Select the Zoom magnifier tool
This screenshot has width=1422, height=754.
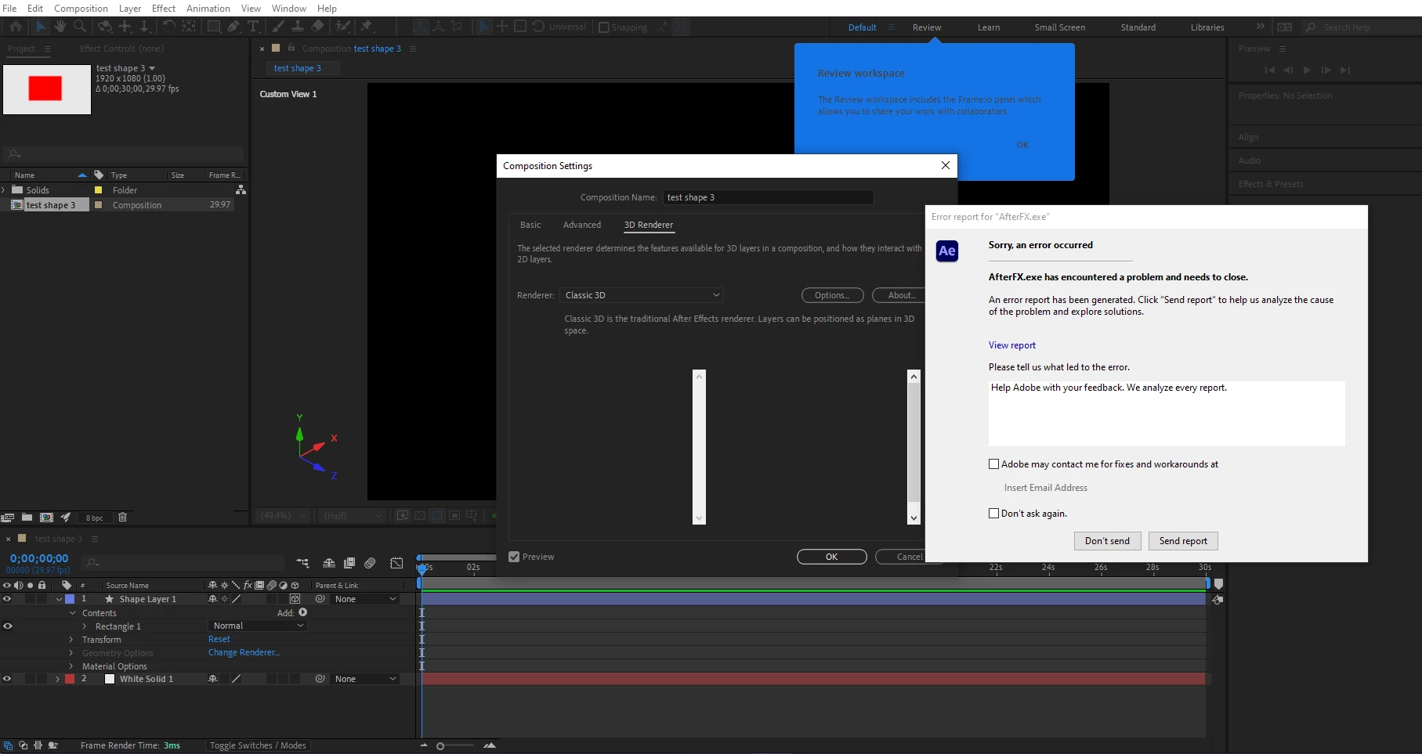(x=80, y=27)
